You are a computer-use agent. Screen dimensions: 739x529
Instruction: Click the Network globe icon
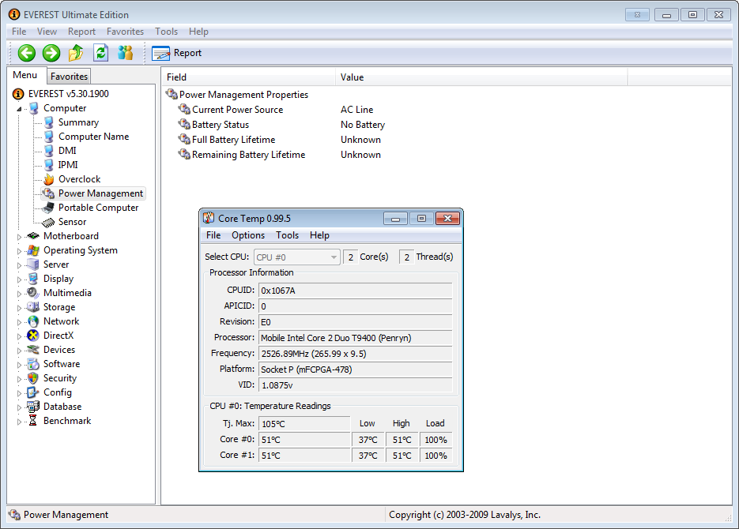click(33, 321)
